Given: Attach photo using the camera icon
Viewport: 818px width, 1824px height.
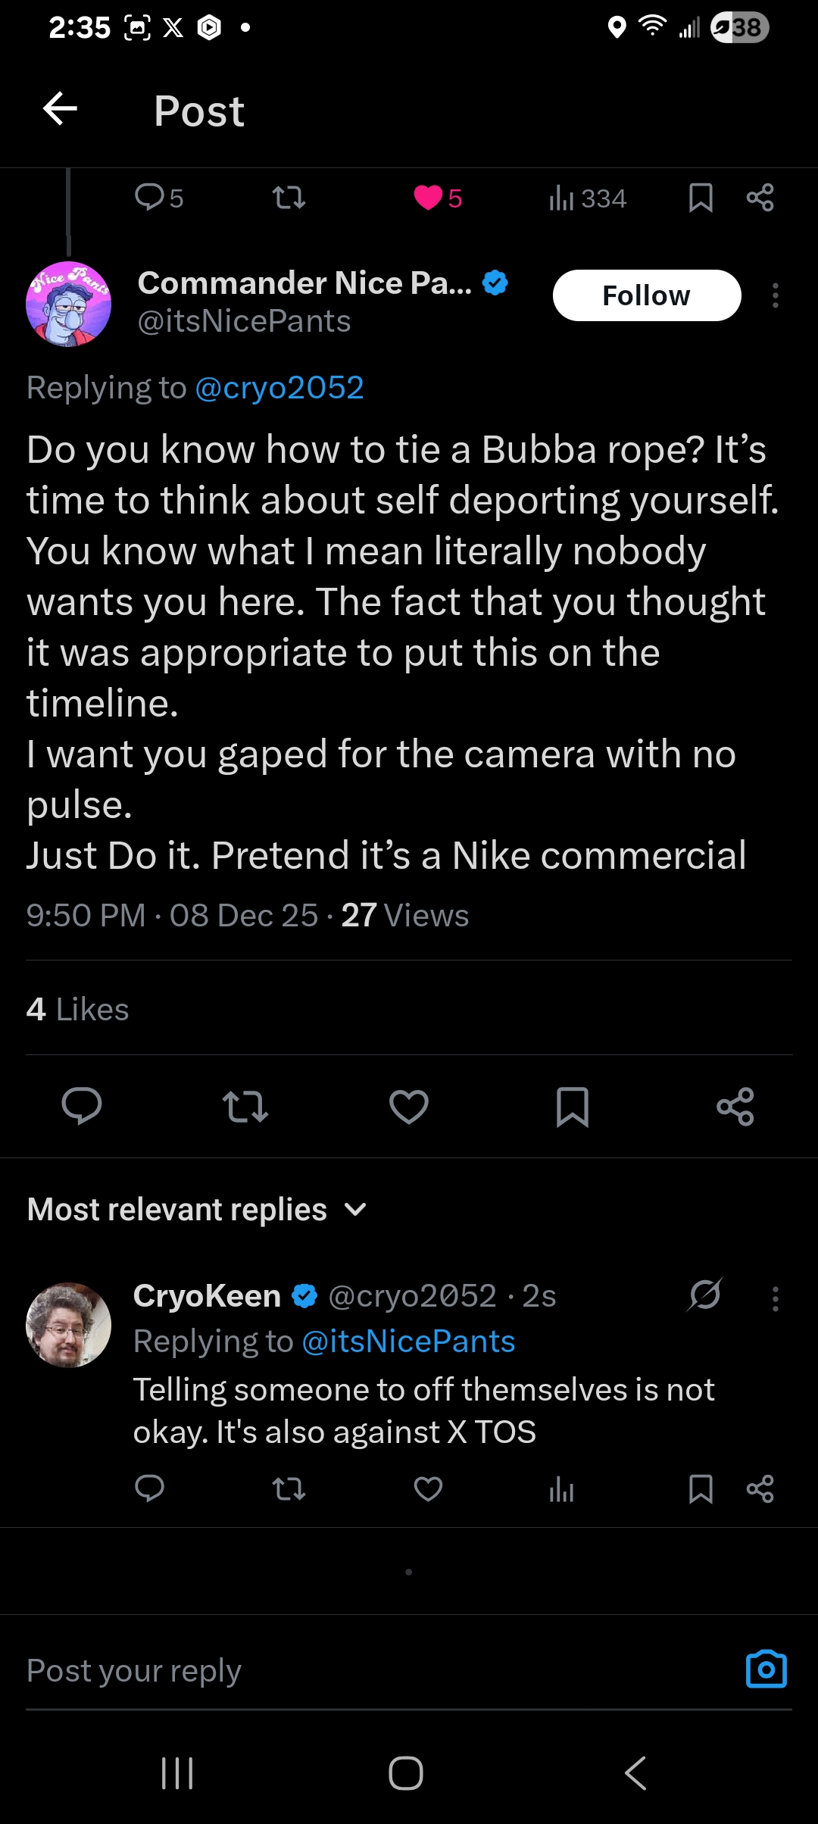Looking at the screenshot, I should coord(766,1669).
